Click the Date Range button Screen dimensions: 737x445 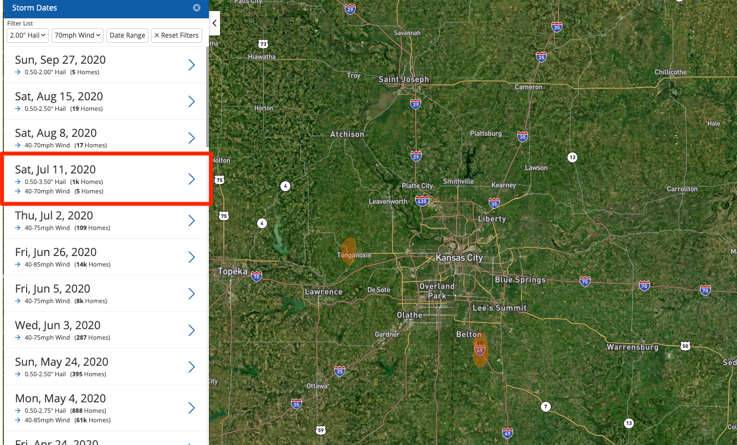pos(127,35)
